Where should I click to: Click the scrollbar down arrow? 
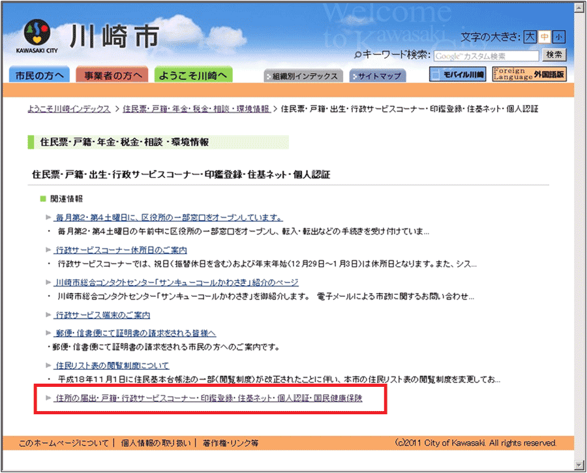[x=579, y=465]
